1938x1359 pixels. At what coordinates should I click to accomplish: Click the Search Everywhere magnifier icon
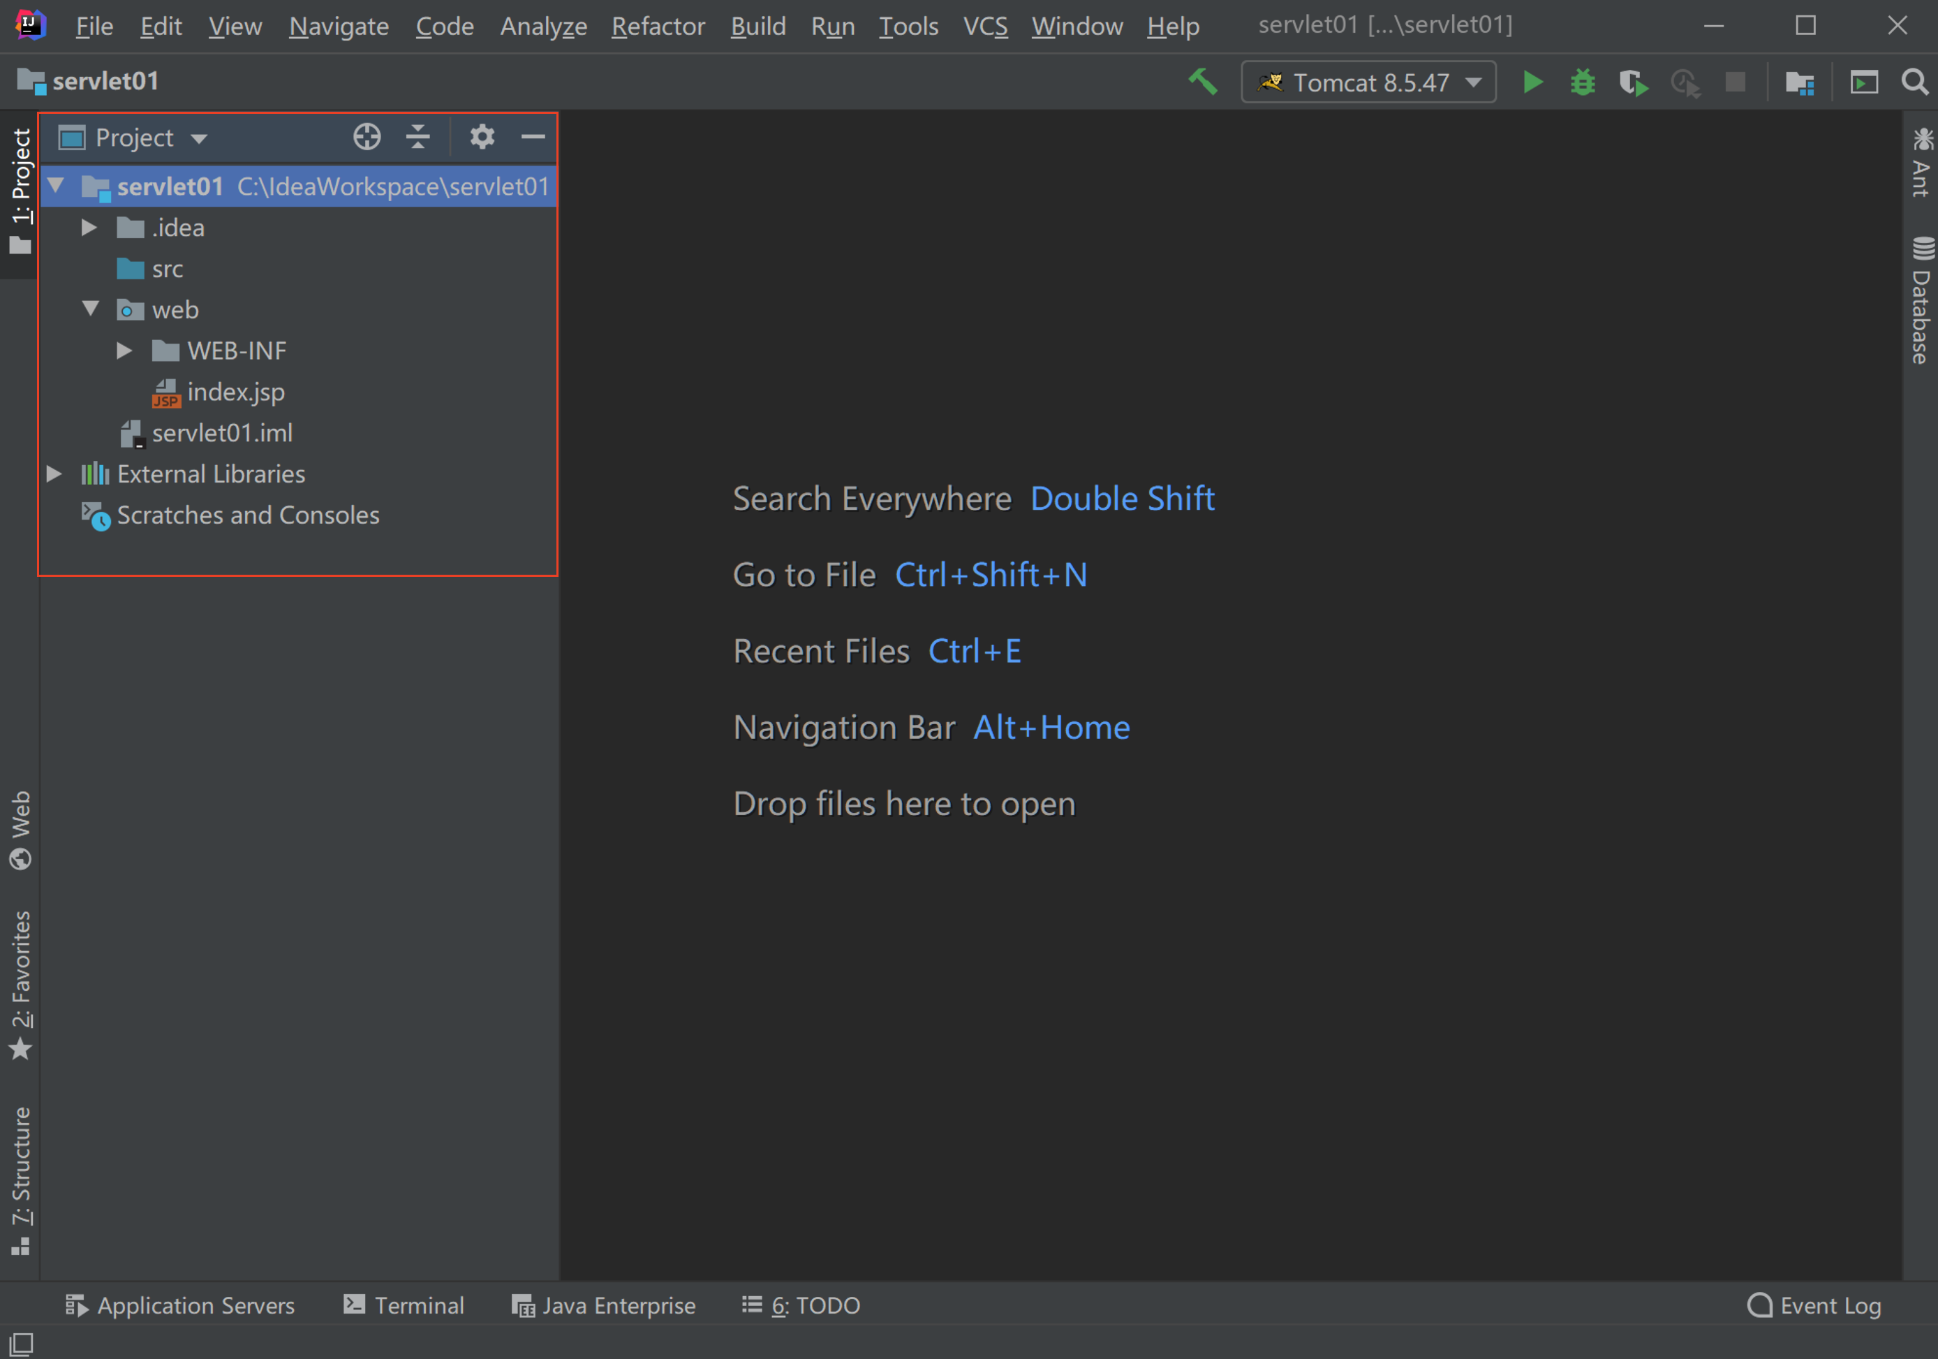1914,82
